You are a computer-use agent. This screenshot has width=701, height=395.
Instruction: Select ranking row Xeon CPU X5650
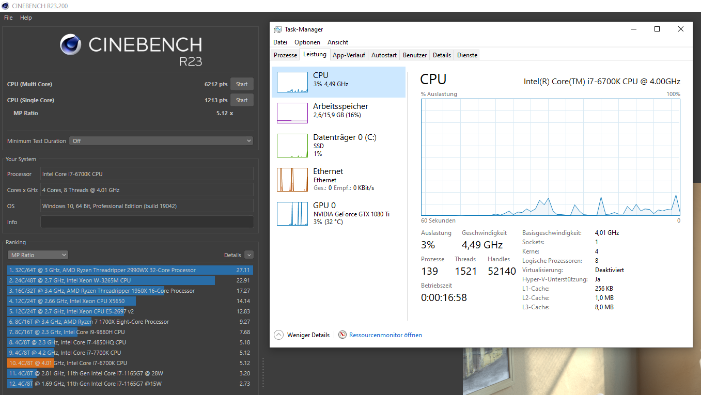tap(130, 301)
